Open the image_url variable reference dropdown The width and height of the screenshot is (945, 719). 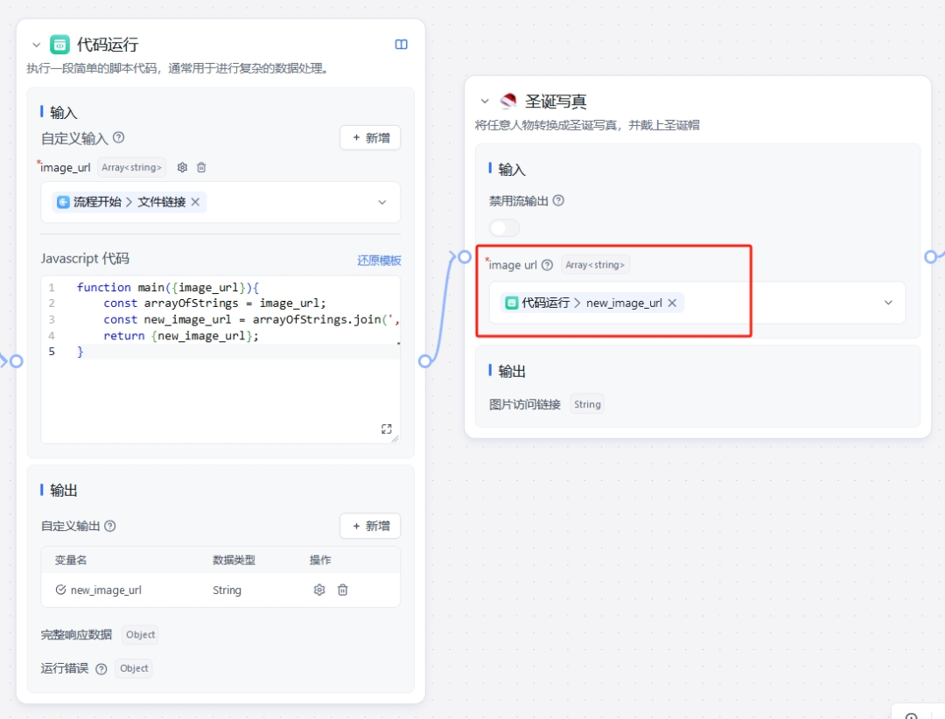[382, 202]
